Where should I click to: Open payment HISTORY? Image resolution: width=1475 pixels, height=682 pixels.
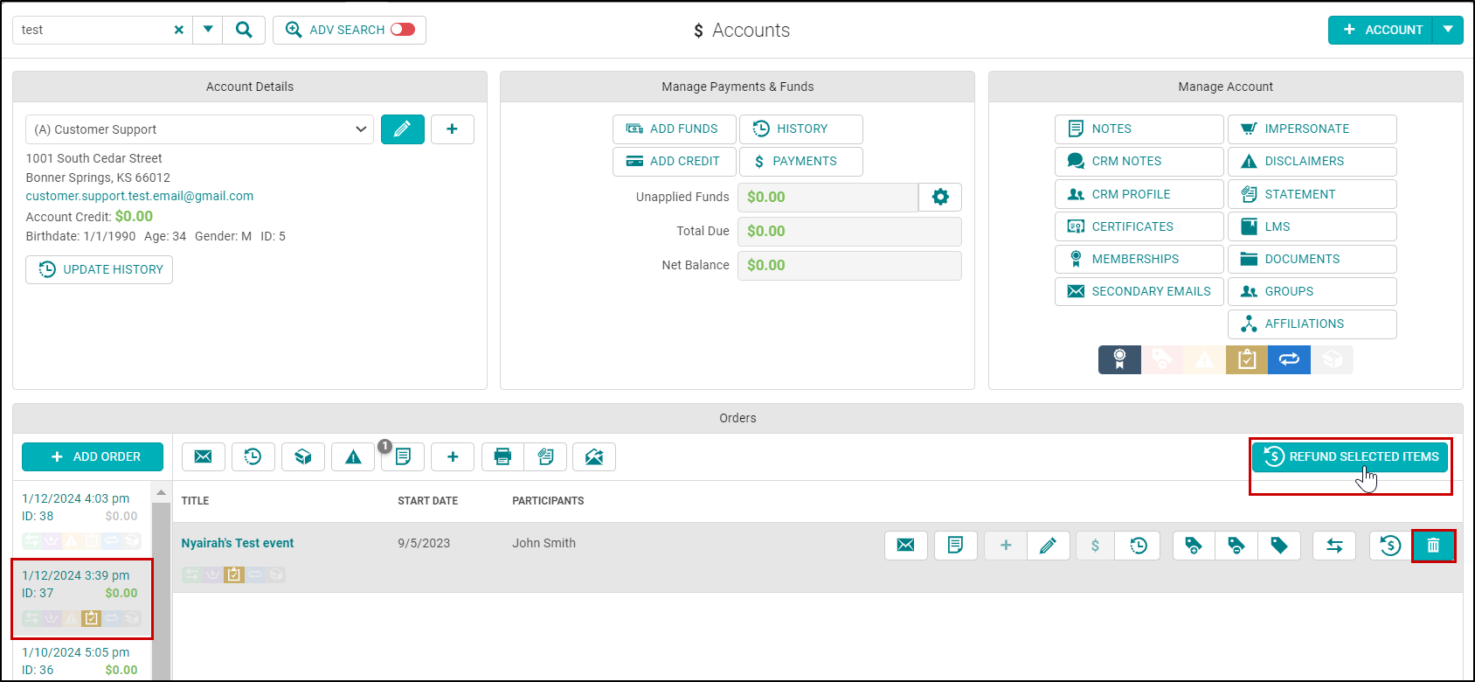[x=801, y=129]
